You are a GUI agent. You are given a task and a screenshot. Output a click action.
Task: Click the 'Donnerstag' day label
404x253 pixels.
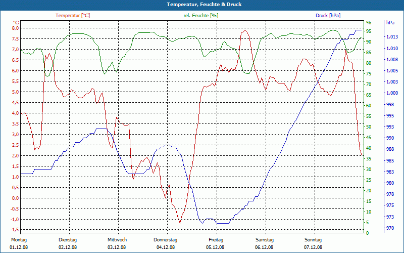(166, 240)
